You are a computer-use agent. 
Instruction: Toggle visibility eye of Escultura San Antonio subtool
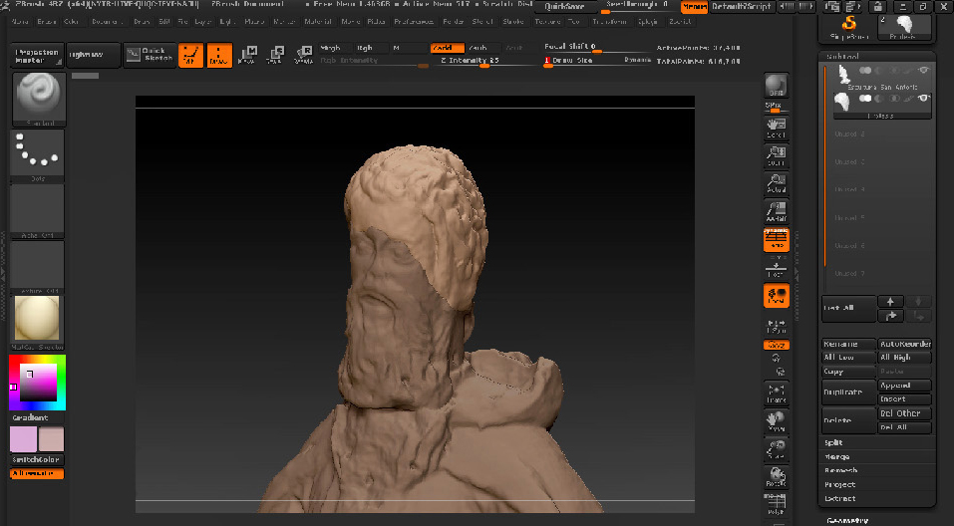[923, 71]
